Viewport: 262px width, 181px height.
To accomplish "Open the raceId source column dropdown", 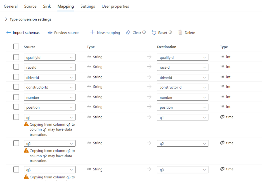I will 50,67.
